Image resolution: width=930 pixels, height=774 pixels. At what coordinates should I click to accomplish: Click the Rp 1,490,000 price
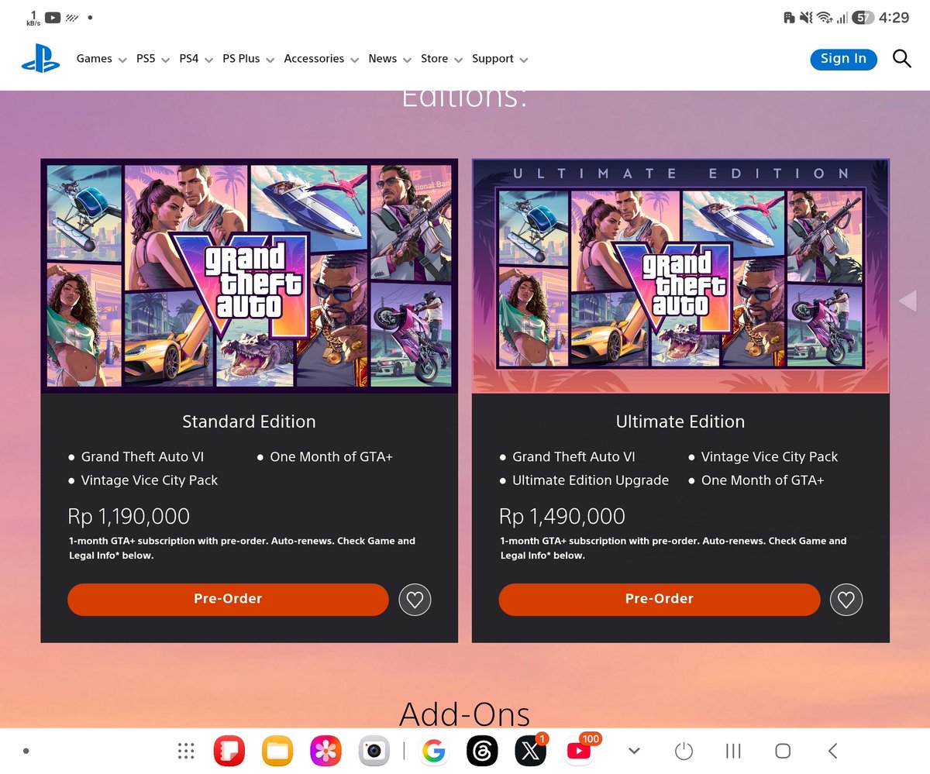[563, 516]
